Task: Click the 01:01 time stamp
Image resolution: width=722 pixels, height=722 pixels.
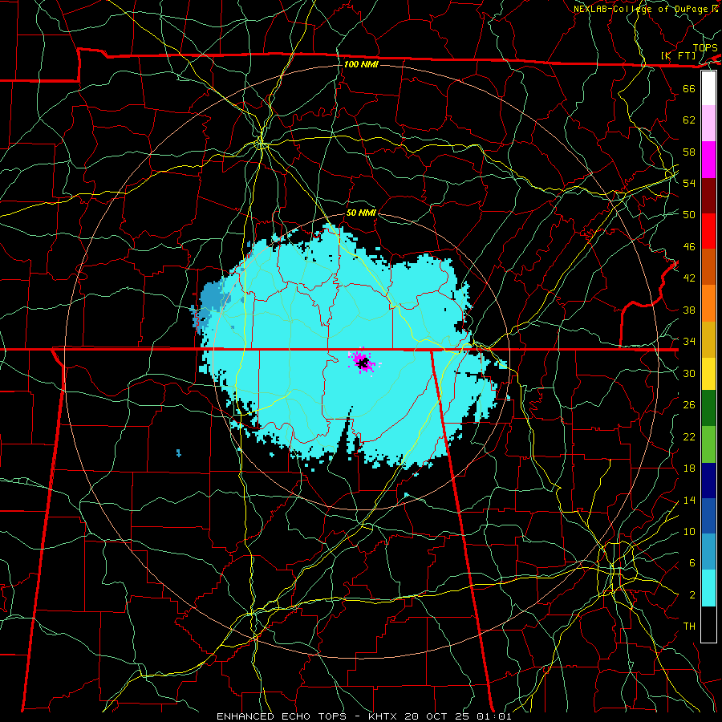Action: click(x=494, y=716)
